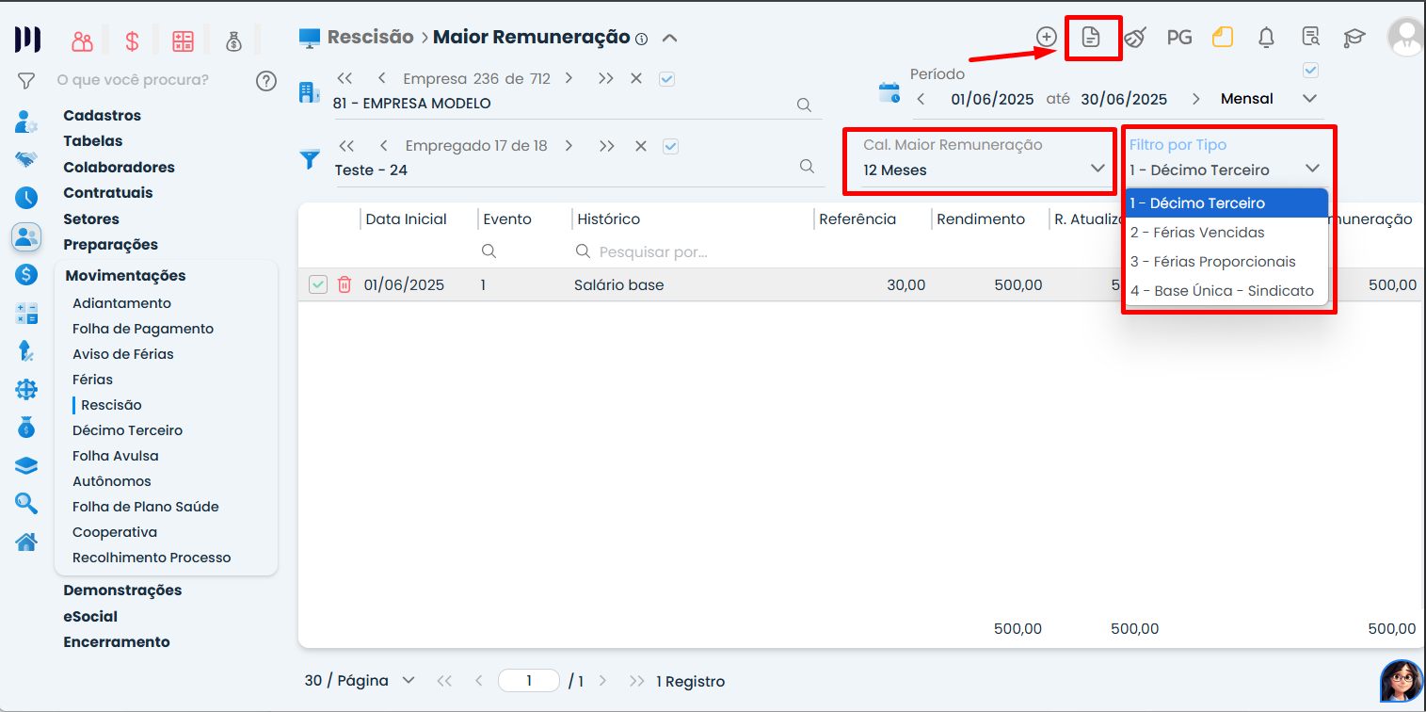Viewport: 1426px width, 712px height.
Task: Expand the Cadastros menu section
Action: click(103, 116)
